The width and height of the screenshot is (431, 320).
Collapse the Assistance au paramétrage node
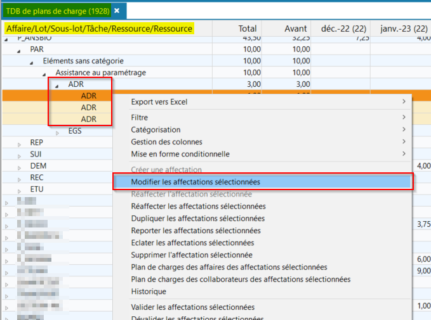click(x=44, y=74)
